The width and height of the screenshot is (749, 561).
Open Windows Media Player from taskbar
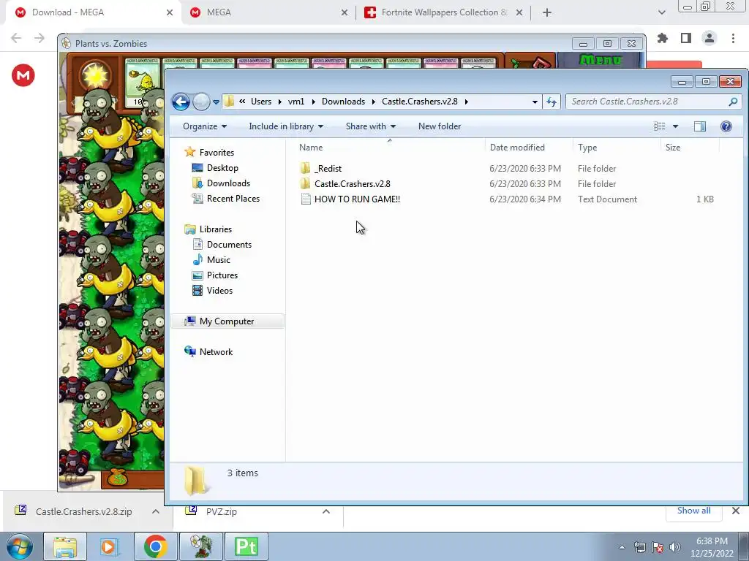coord(108,546)
